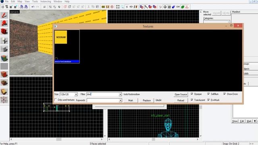Open the texture Size dropdown arrow
Image resolution: width=258 pixels, height=145 pixels.
(x=76, y=94)
